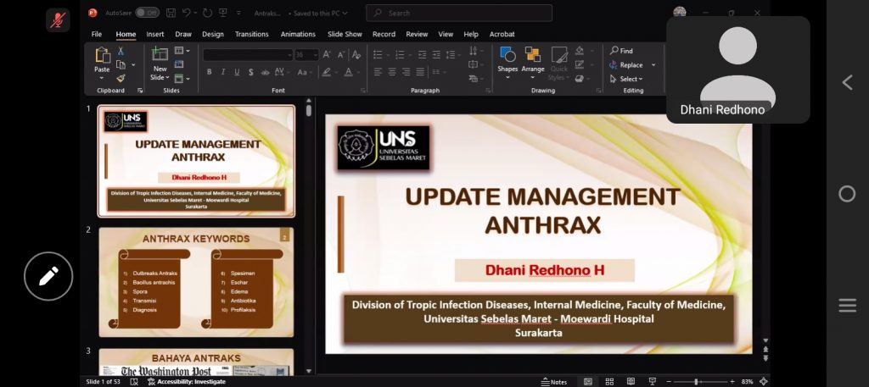
Task: Toggle the AutoSave switch
Action: 147,13
